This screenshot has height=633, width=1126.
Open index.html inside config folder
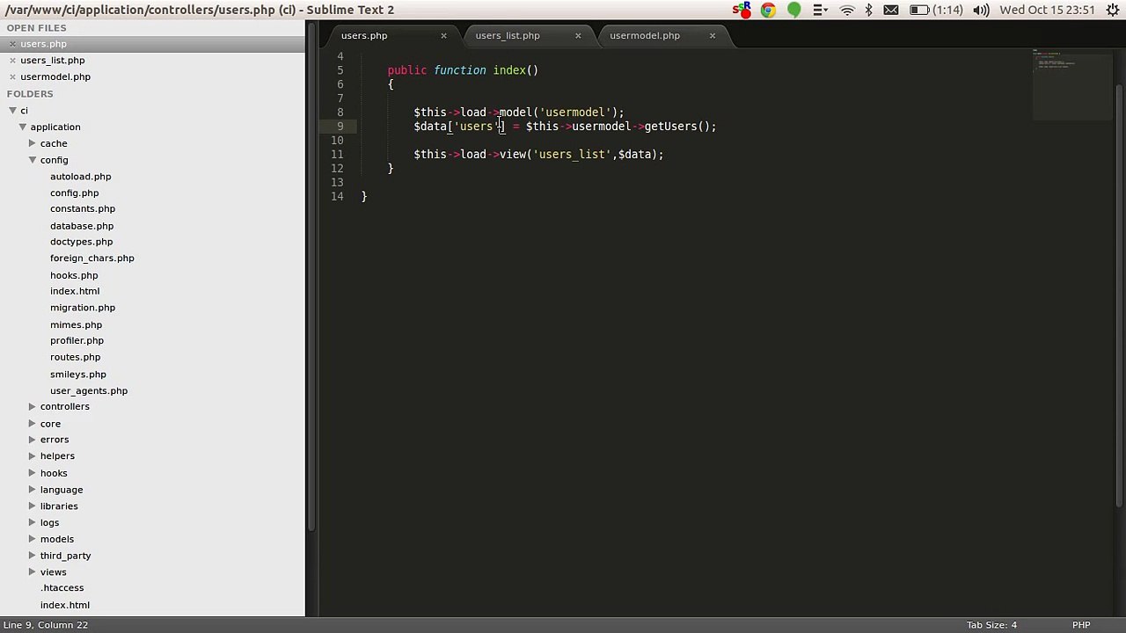pos(75,291)
